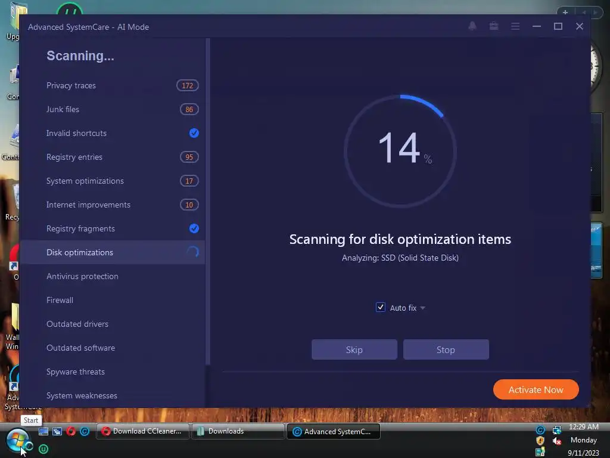Stop the scan

446,349
